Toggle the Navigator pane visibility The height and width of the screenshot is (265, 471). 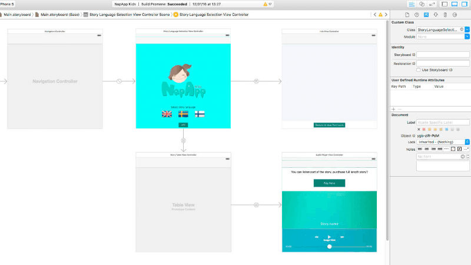pyautogui.click(x=445, y=4)
